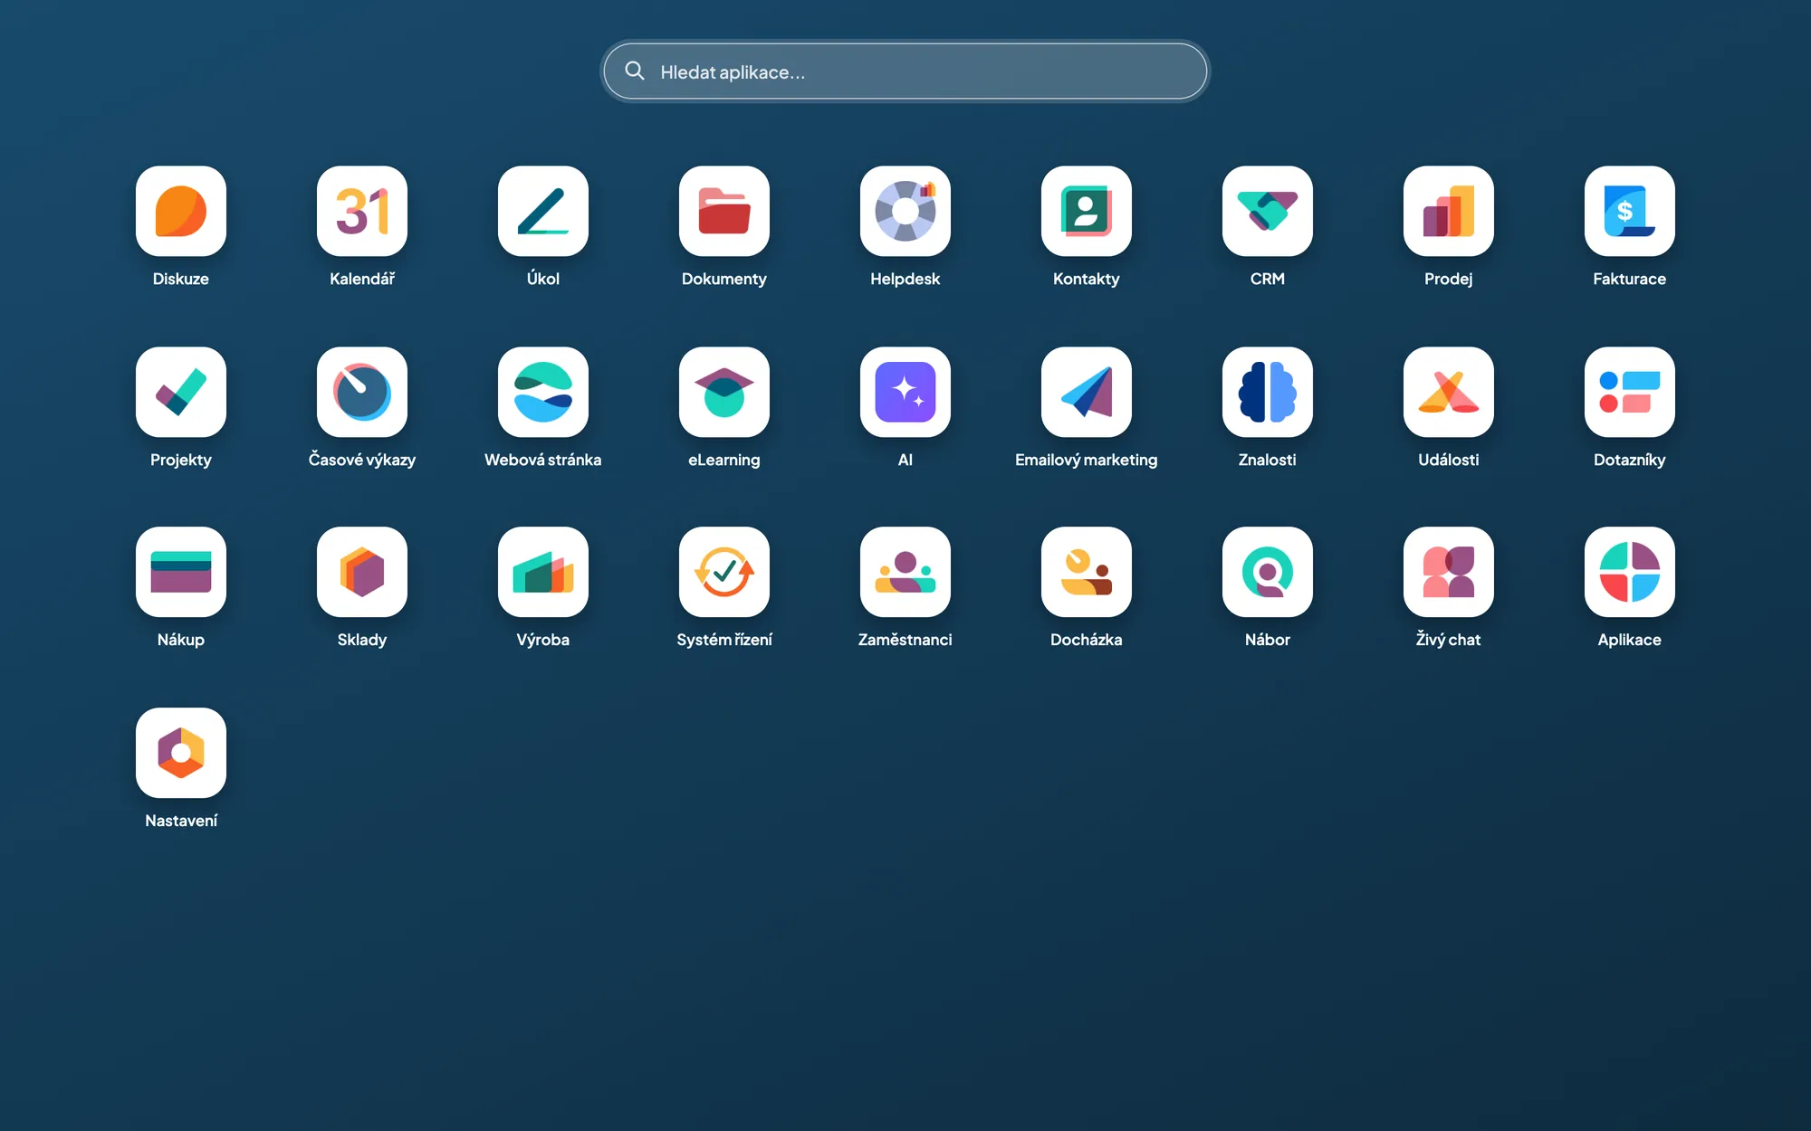Open the Prodej app
This screenshot has height=1131, width=1811.
(x=1449, y=211)
